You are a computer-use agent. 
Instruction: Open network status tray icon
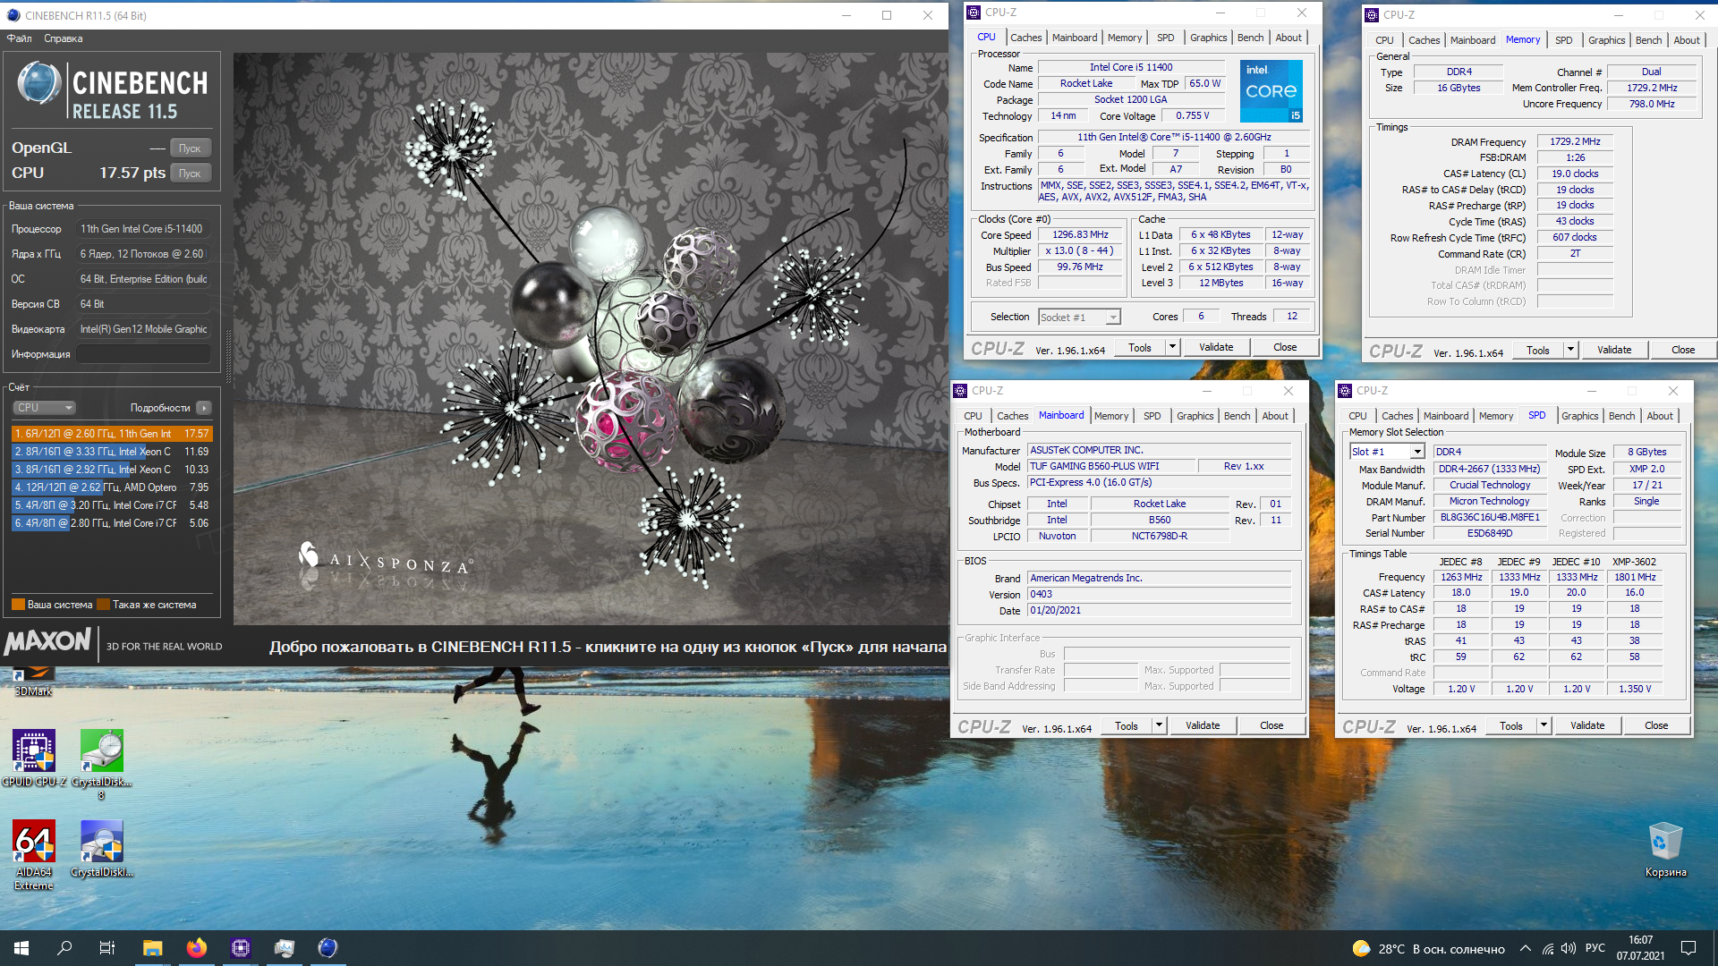(1547, 949)
